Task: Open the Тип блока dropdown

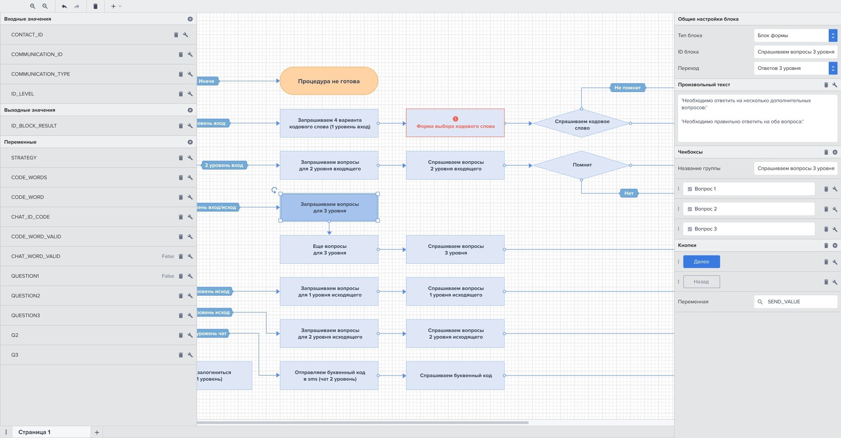Action: point(796,35)
